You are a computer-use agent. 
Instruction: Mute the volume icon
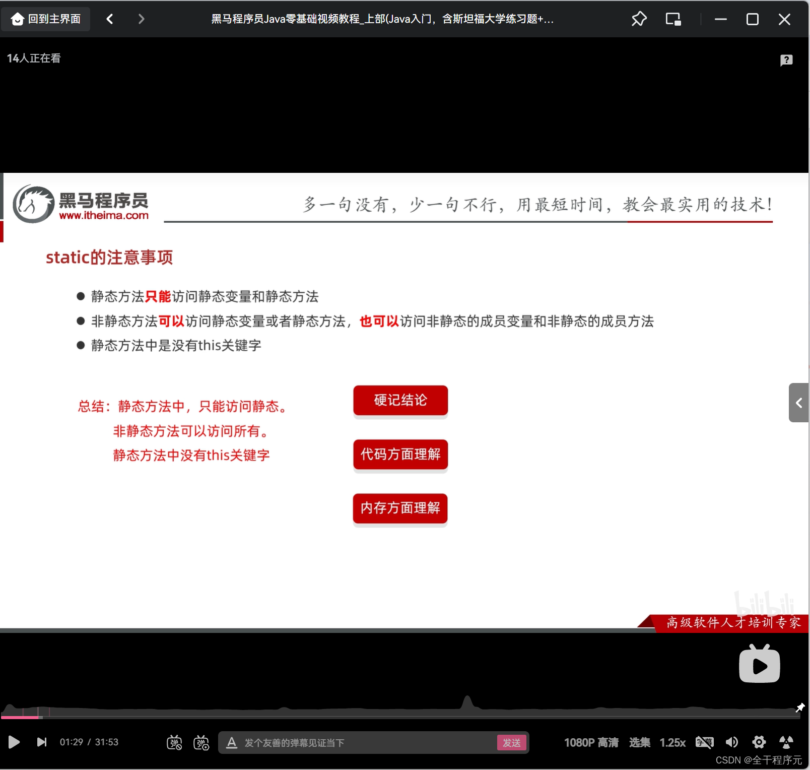pos(732,742)
